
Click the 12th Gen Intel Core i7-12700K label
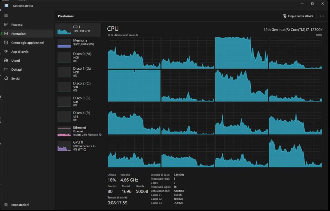pos(293,29)
